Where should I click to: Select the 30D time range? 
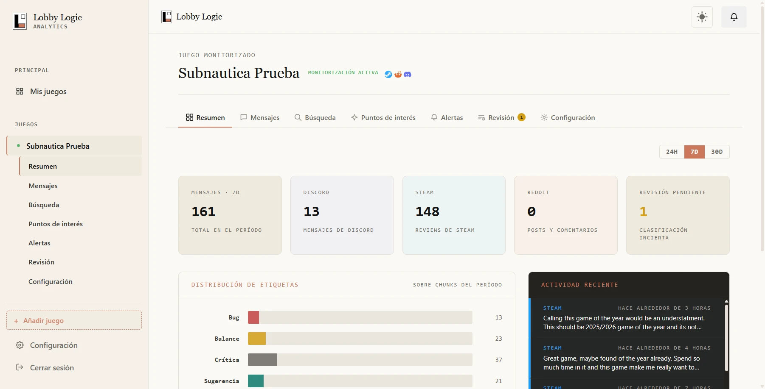tap(717, 152)
